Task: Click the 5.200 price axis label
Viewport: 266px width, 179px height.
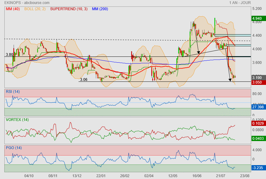Action: (x=257, y=9)
